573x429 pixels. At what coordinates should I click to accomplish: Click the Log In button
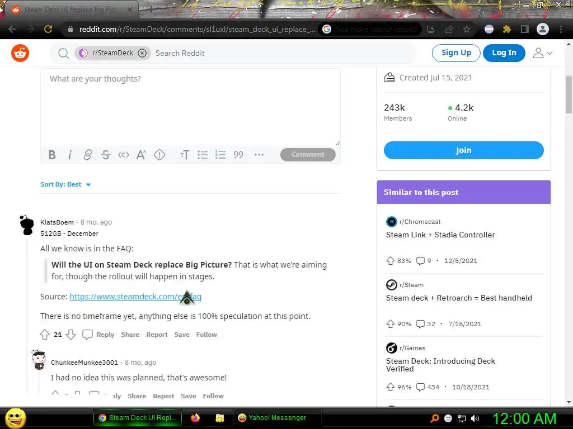tap(504, 53)
